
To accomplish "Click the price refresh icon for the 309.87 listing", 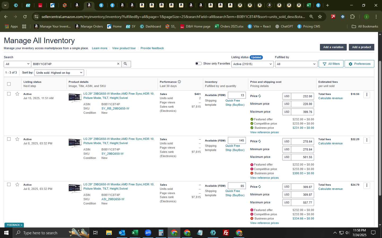I will click(x=259, y=187).
